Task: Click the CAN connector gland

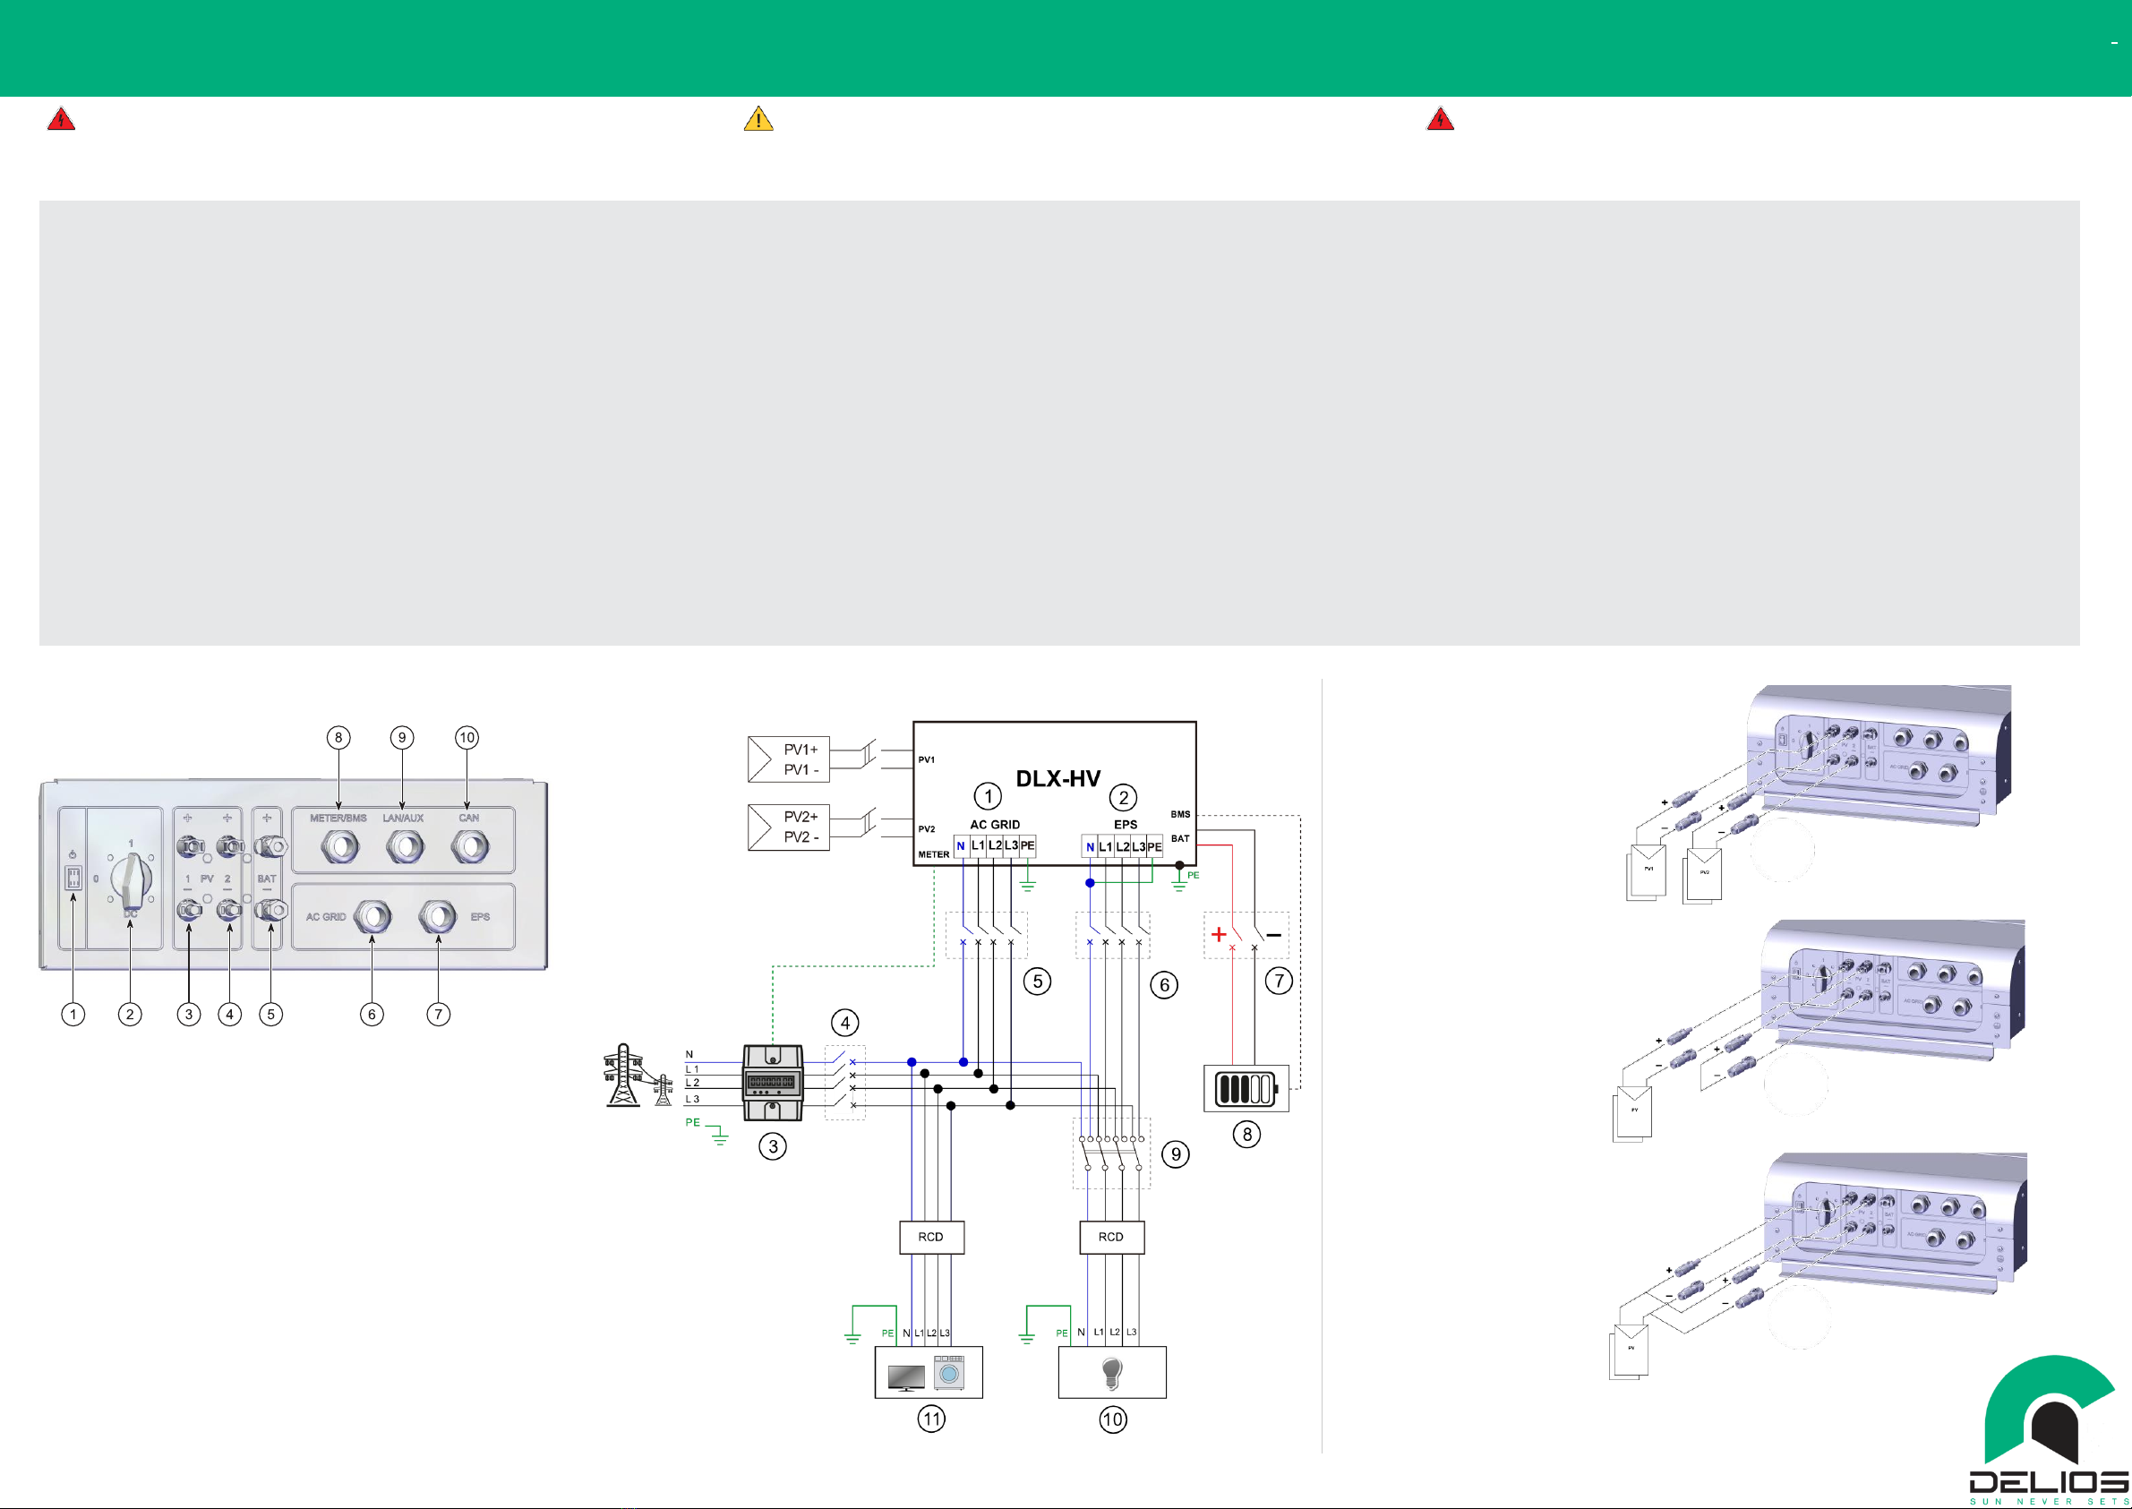Action: point(469,846)
